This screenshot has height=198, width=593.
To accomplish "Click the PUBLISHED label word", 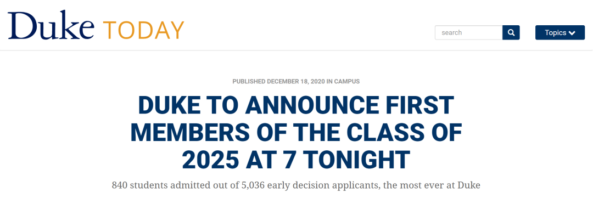I will (x=249, y=81).
